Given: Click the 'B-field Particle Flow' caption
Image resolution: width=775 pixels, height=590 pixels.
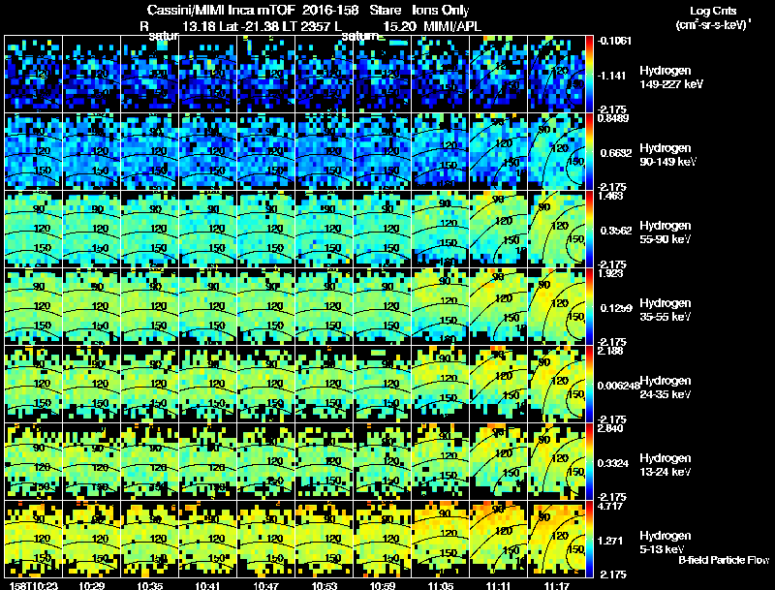Looking at the screenshot, I should point(724,560).
